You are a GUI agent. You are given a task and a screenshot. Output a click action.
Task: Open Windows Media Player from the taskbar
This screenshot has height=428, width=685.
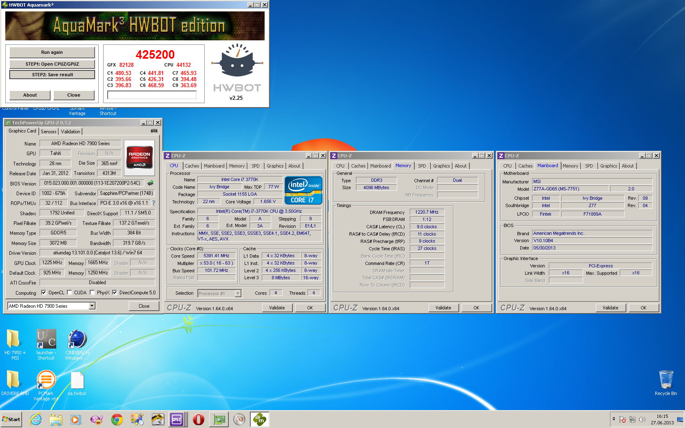coord(76,419)
